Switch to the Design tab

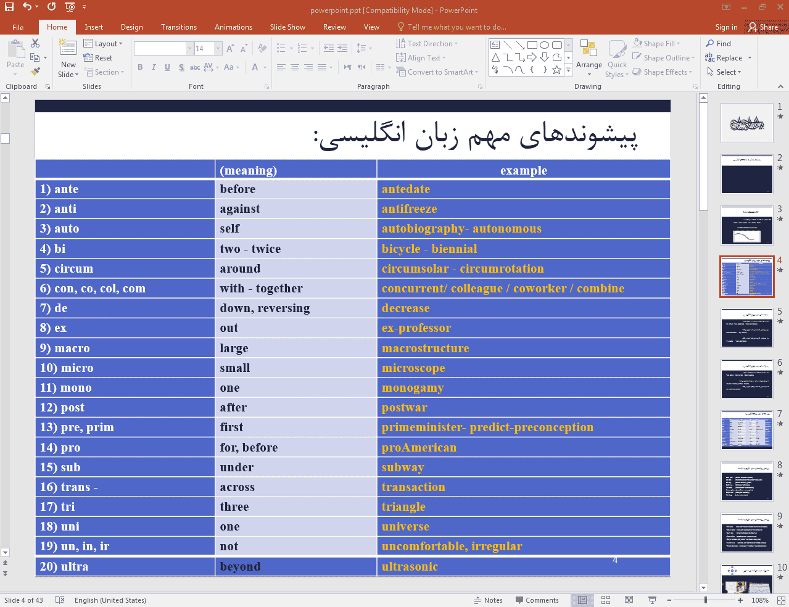131,27
